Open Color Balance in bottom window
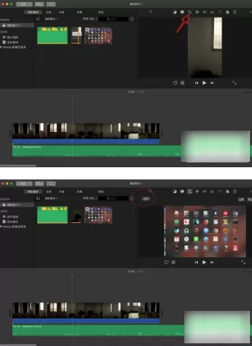The height and width of the screenshot is (346, 252). tap(175, 192)
